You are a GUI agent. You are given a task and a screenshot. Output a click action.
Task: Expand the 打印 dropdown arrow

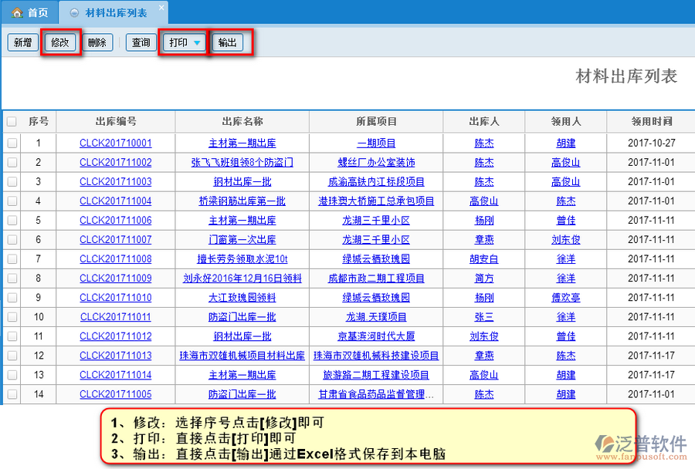[198, 42]
